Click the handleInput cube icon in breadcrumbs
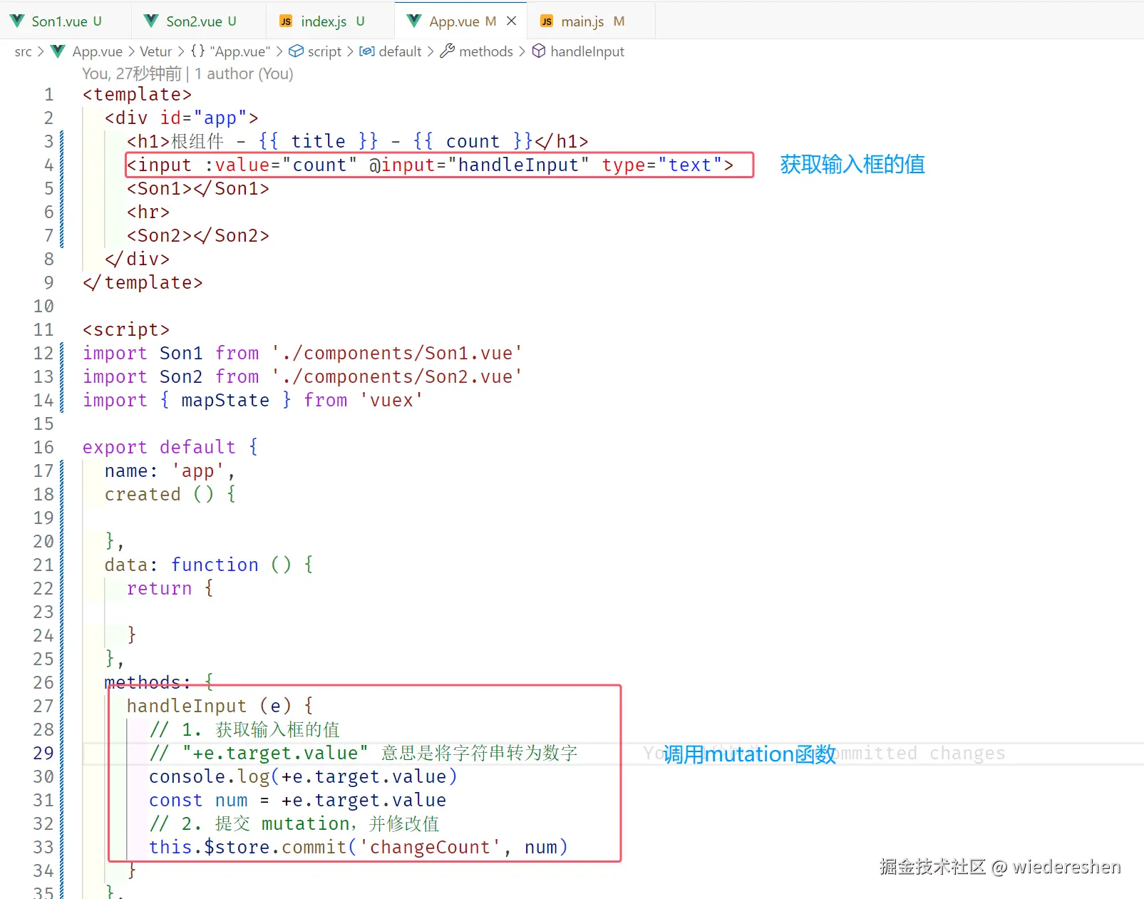 click(540, 51)
